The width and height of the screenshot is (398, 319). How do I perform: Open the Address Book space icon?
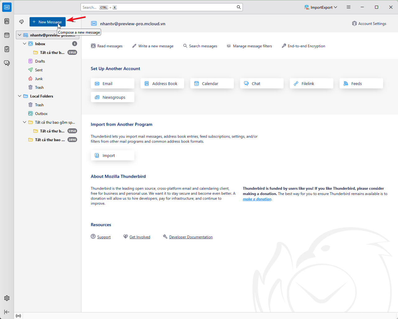(7, 21)
